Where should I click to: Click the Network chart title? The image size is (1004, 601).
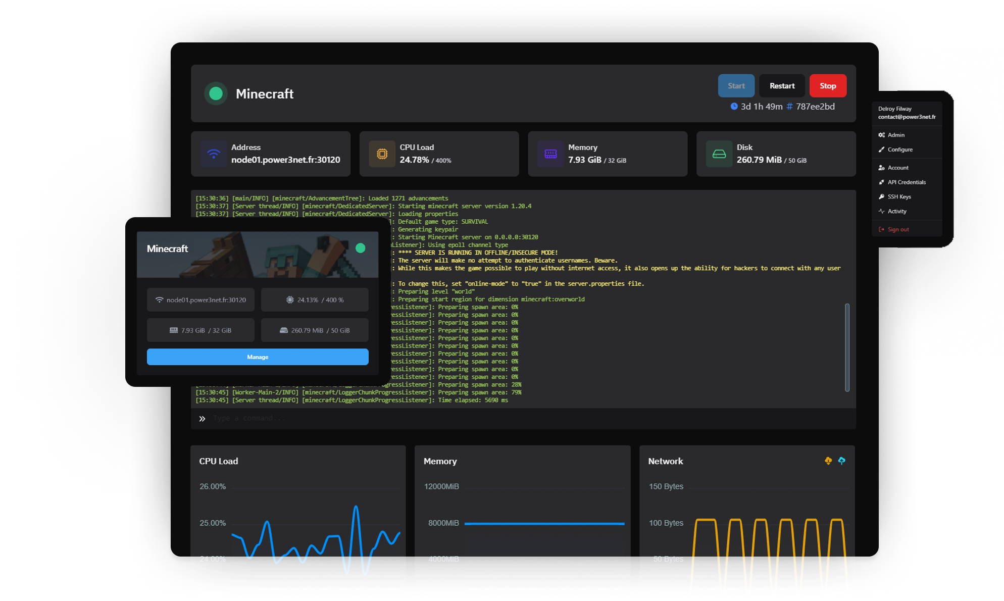[x=665, y=461]
